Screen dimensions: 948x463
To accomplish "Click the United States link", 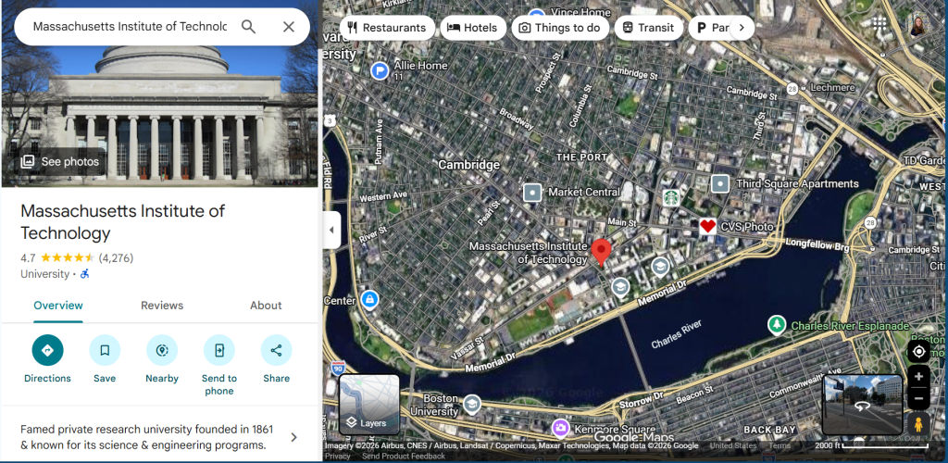I will pyautogui.click(x=733, y=446).
